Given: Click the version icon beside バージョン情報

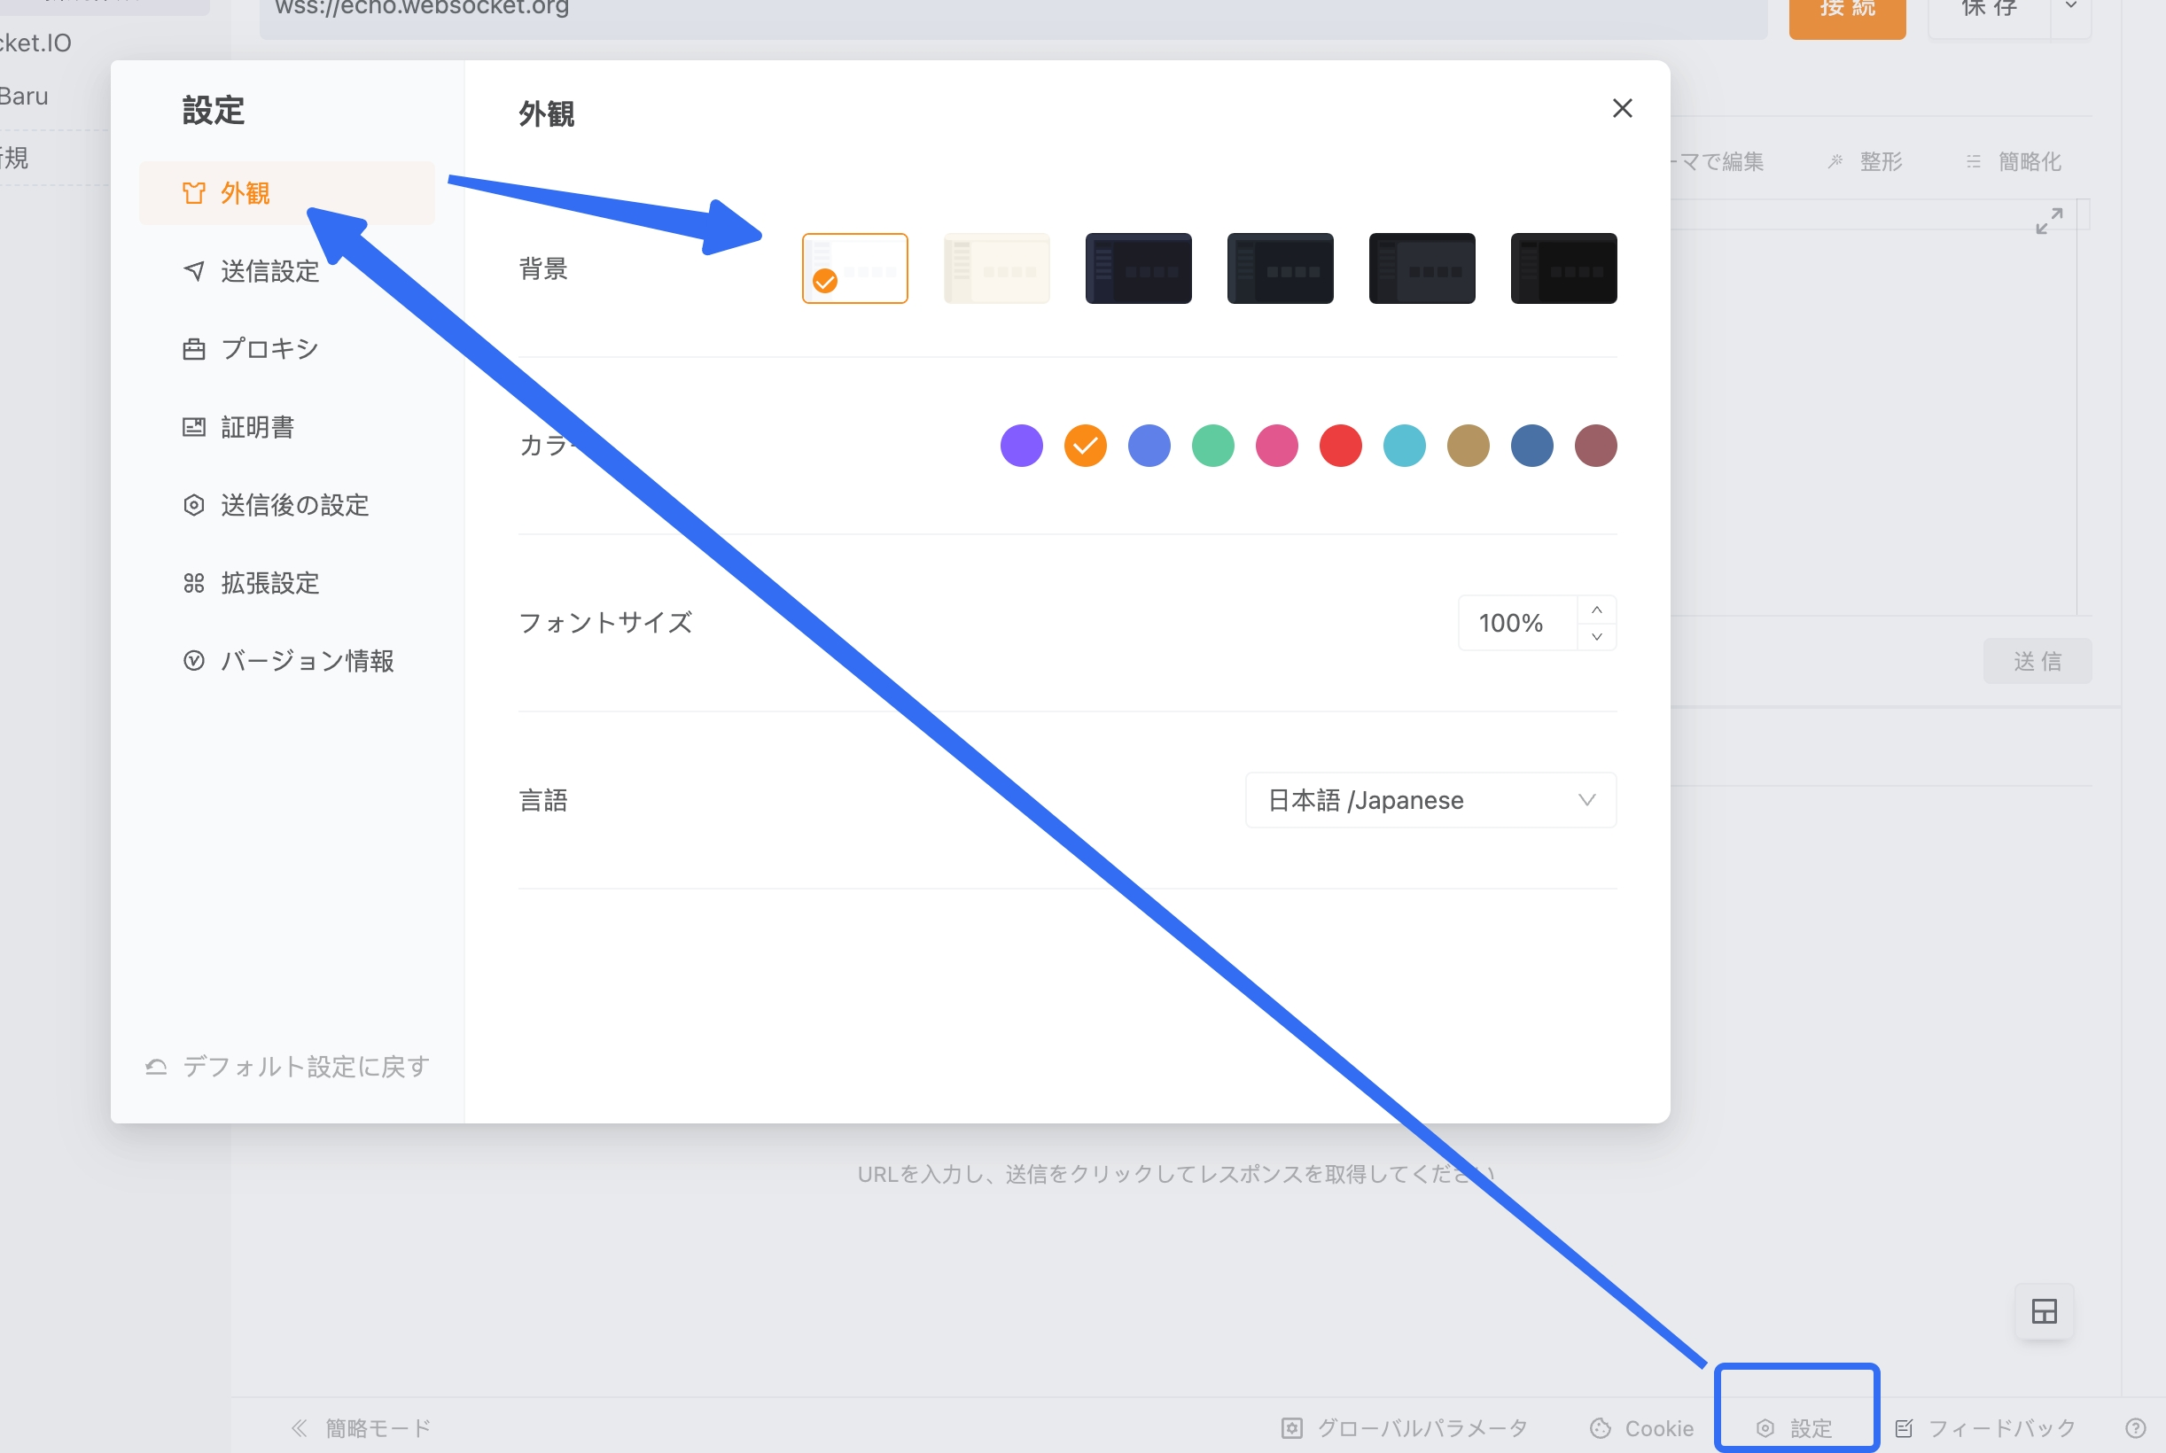Looking at the screenshot, I should 194,661.
